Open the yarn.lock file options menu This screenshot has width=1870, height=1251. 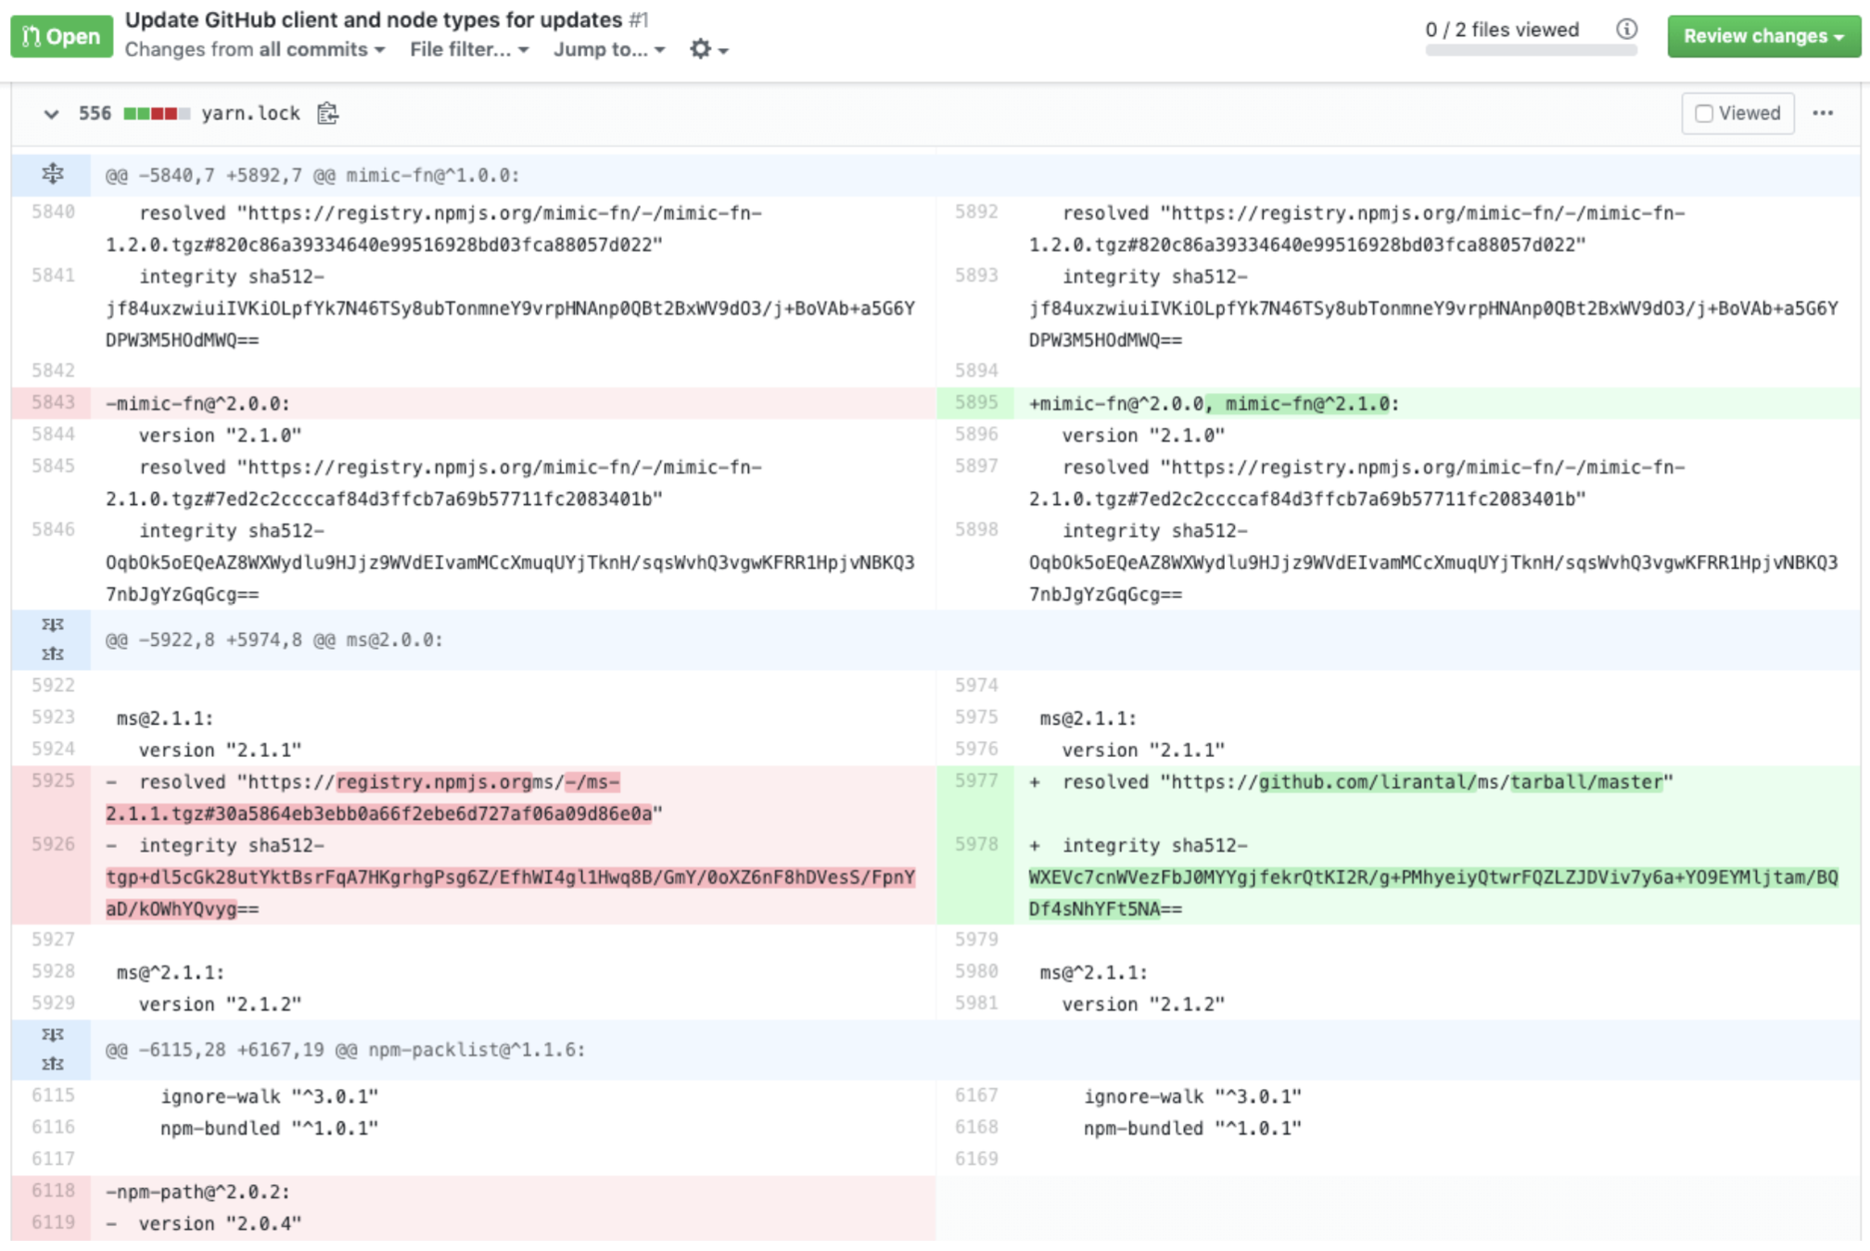click(1823, 113)
